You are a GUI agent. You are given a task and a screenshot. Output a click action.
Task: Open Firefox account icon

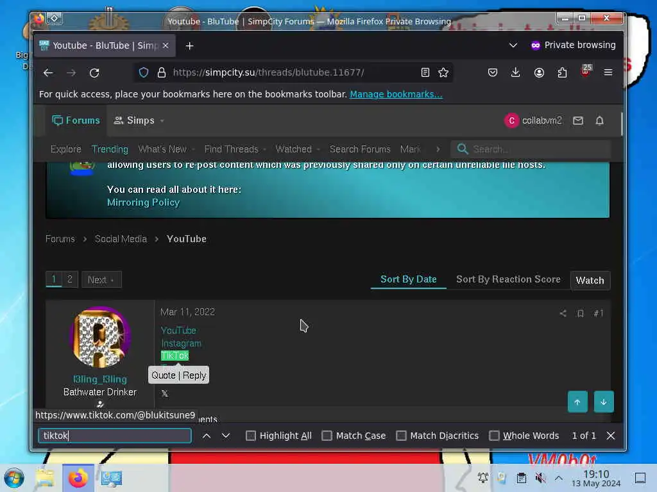click(539, 72)
